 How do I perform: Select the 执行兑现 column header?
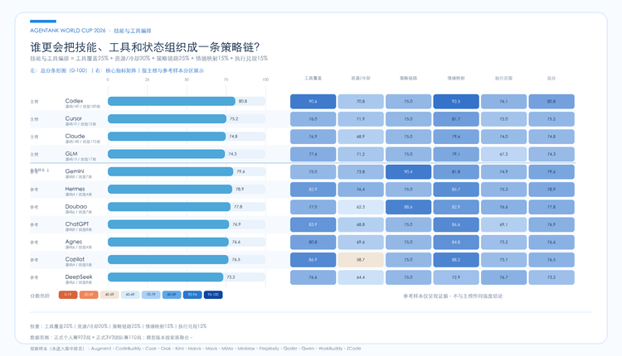[x=503, y=79]
